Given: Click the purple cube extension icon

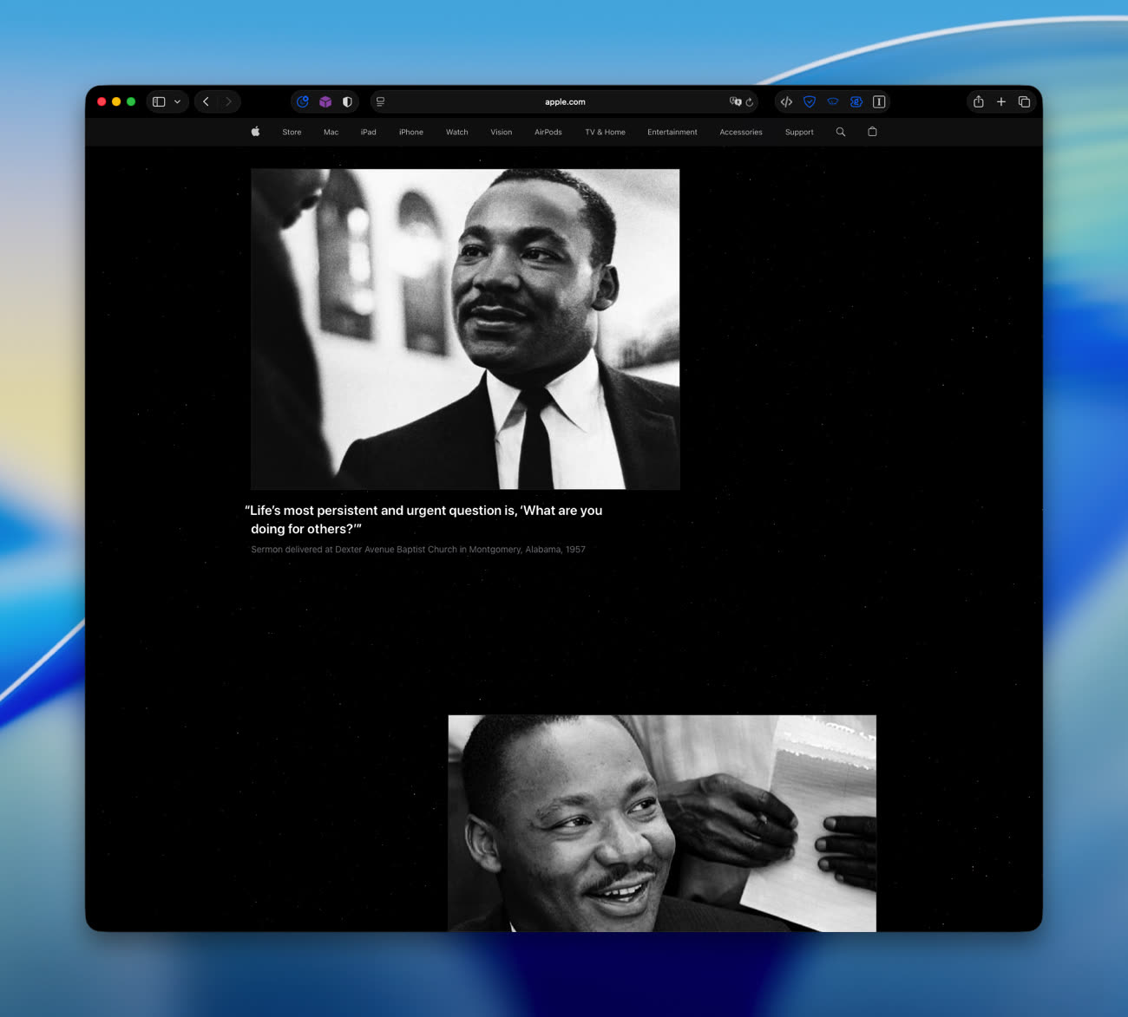Looking at the screenshot, I should coord(325,101).
